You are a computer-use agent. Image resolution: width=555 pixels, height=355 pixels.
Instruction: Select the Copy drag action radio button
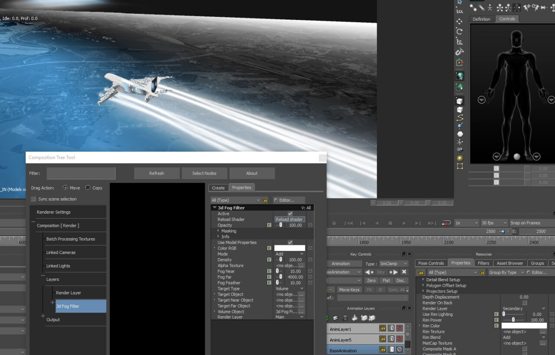click(x=88, y=188)
